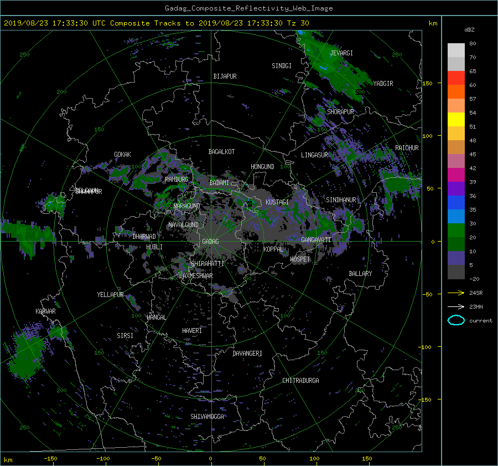Click the BAGALKOT city label
The height and width of the screenshot is (466, 498).
[221, 152]
